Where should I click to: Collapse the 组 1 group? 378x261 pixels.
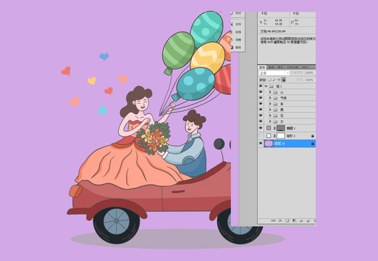pos(266,86)
